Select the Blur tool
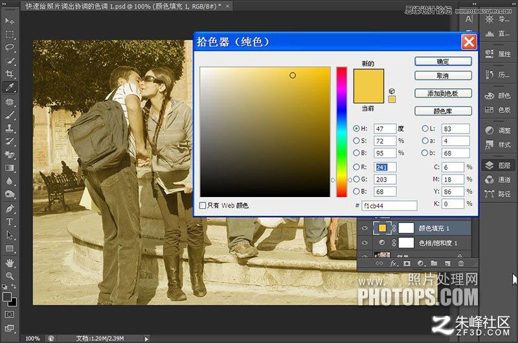This screenshot has width=518, height=343. [10, 181]
